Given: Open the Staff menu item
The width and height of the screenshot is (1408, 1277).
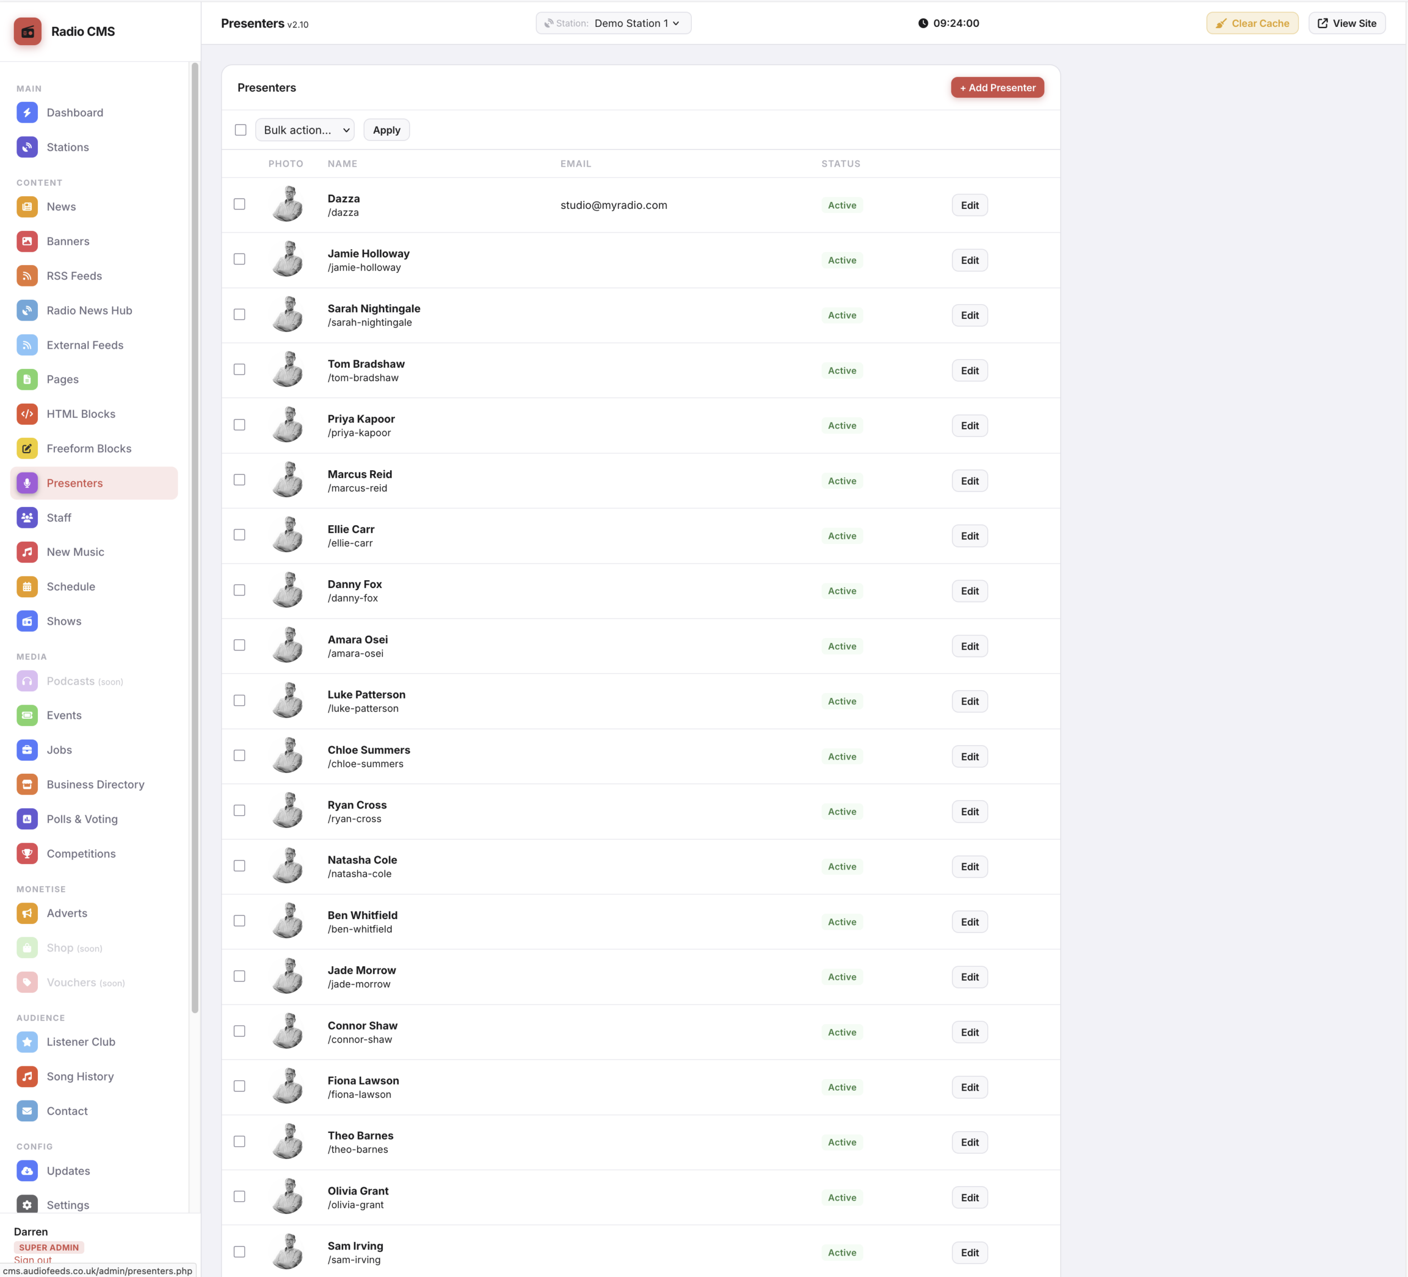Looking at the screenshot, I should (x=59, y=518).
